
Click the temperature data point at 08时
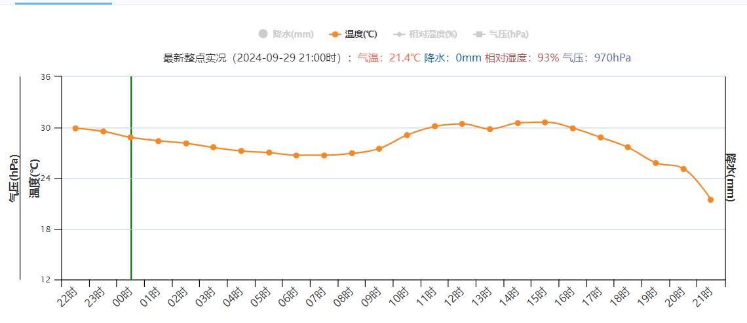352,153
